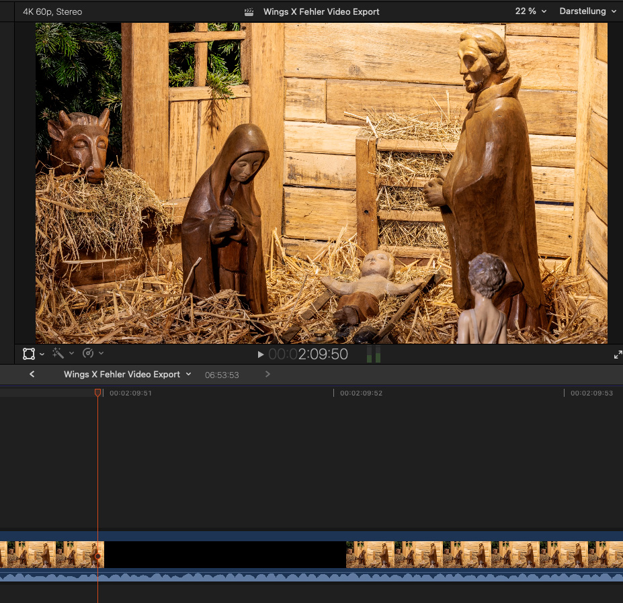This screenshot has height=603, width=623.
Task: Open the Wings X Fehler Video Export timeline menu
Action: (x=127, y=375)
